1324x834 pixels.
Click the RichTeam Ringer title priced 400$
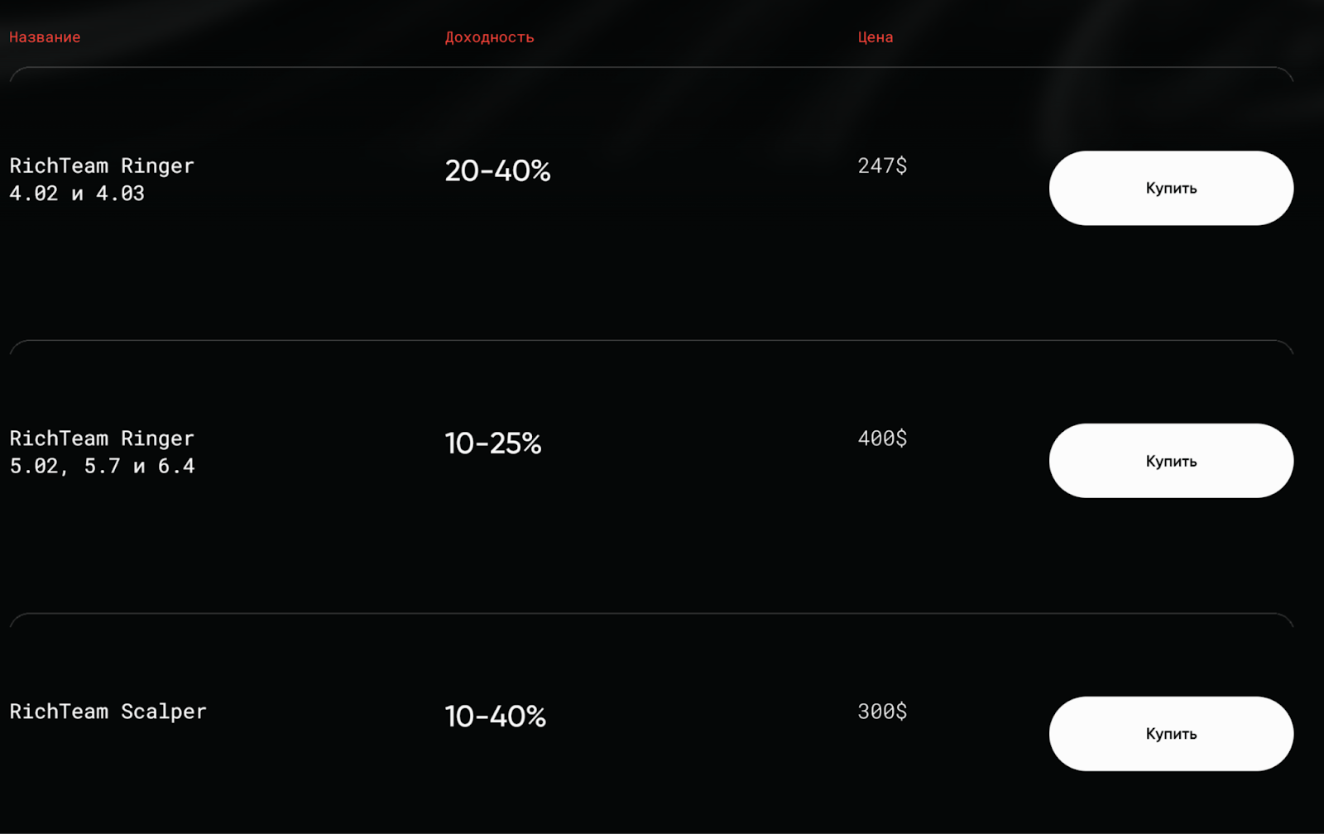click(102, 439)
